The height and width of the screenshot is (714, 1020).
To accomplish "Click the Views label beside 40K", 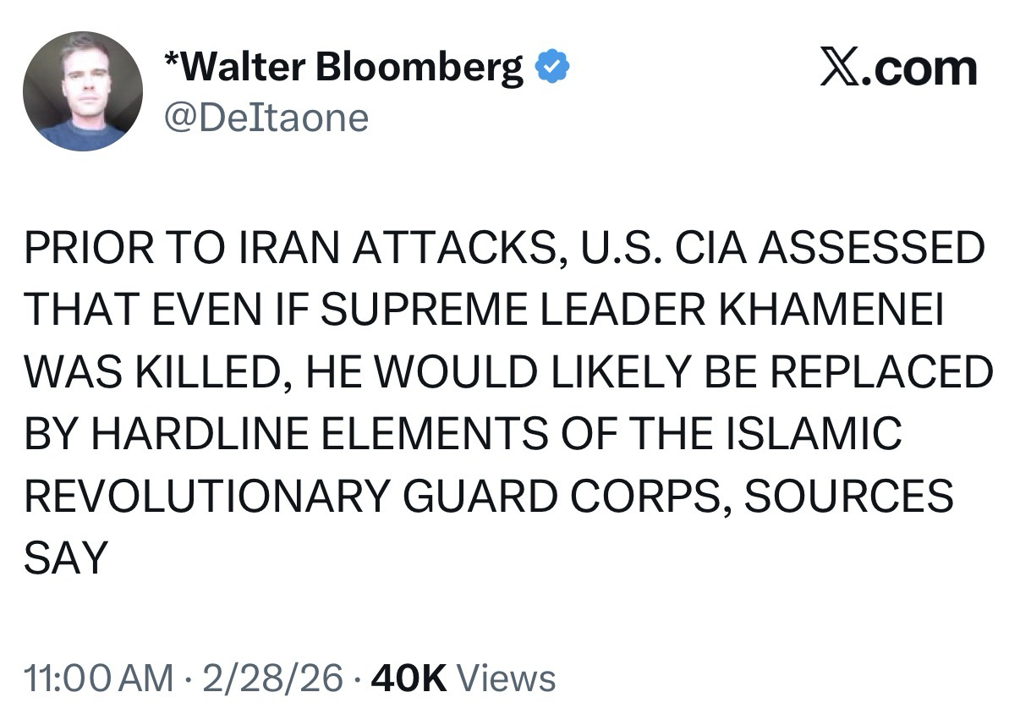I will 506,678.
